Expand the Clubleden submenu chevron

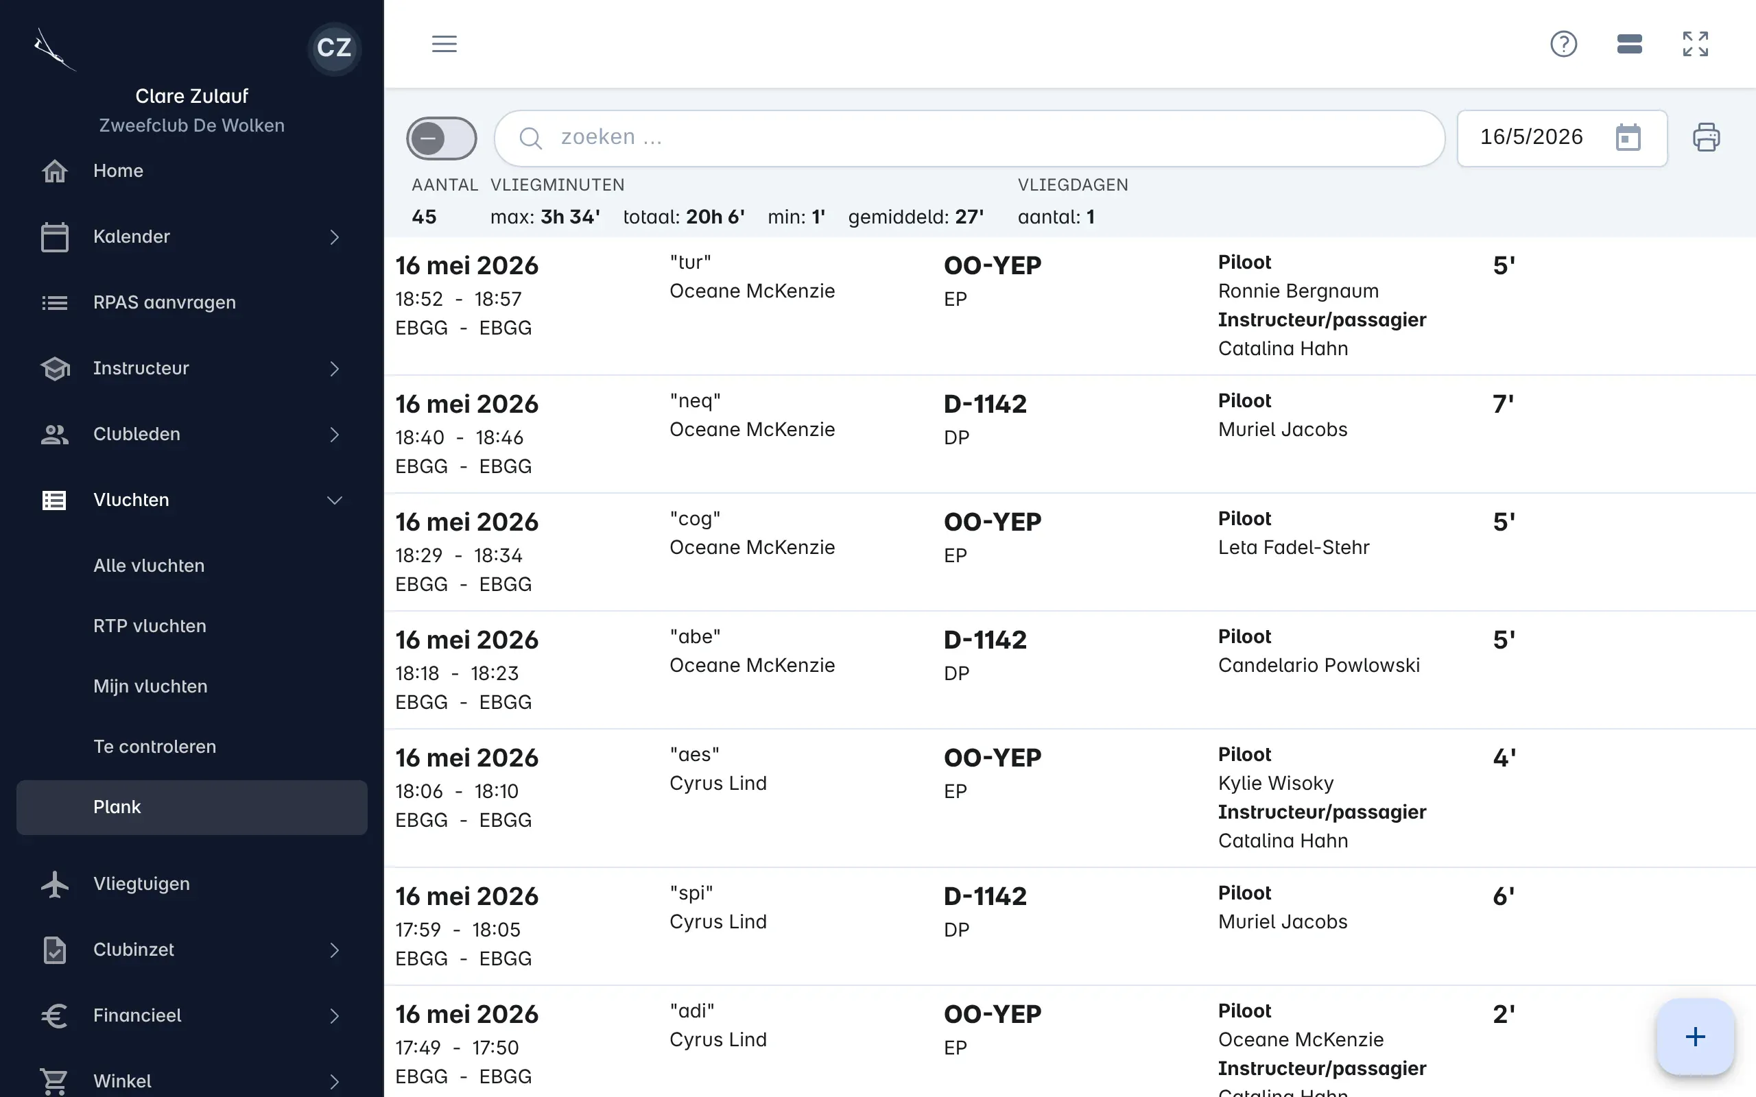point(334,435)
